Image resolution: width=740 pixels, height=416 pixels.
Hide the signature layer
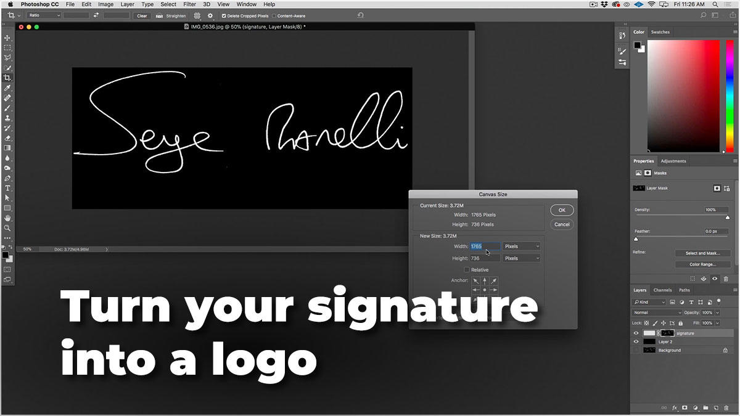637,333
